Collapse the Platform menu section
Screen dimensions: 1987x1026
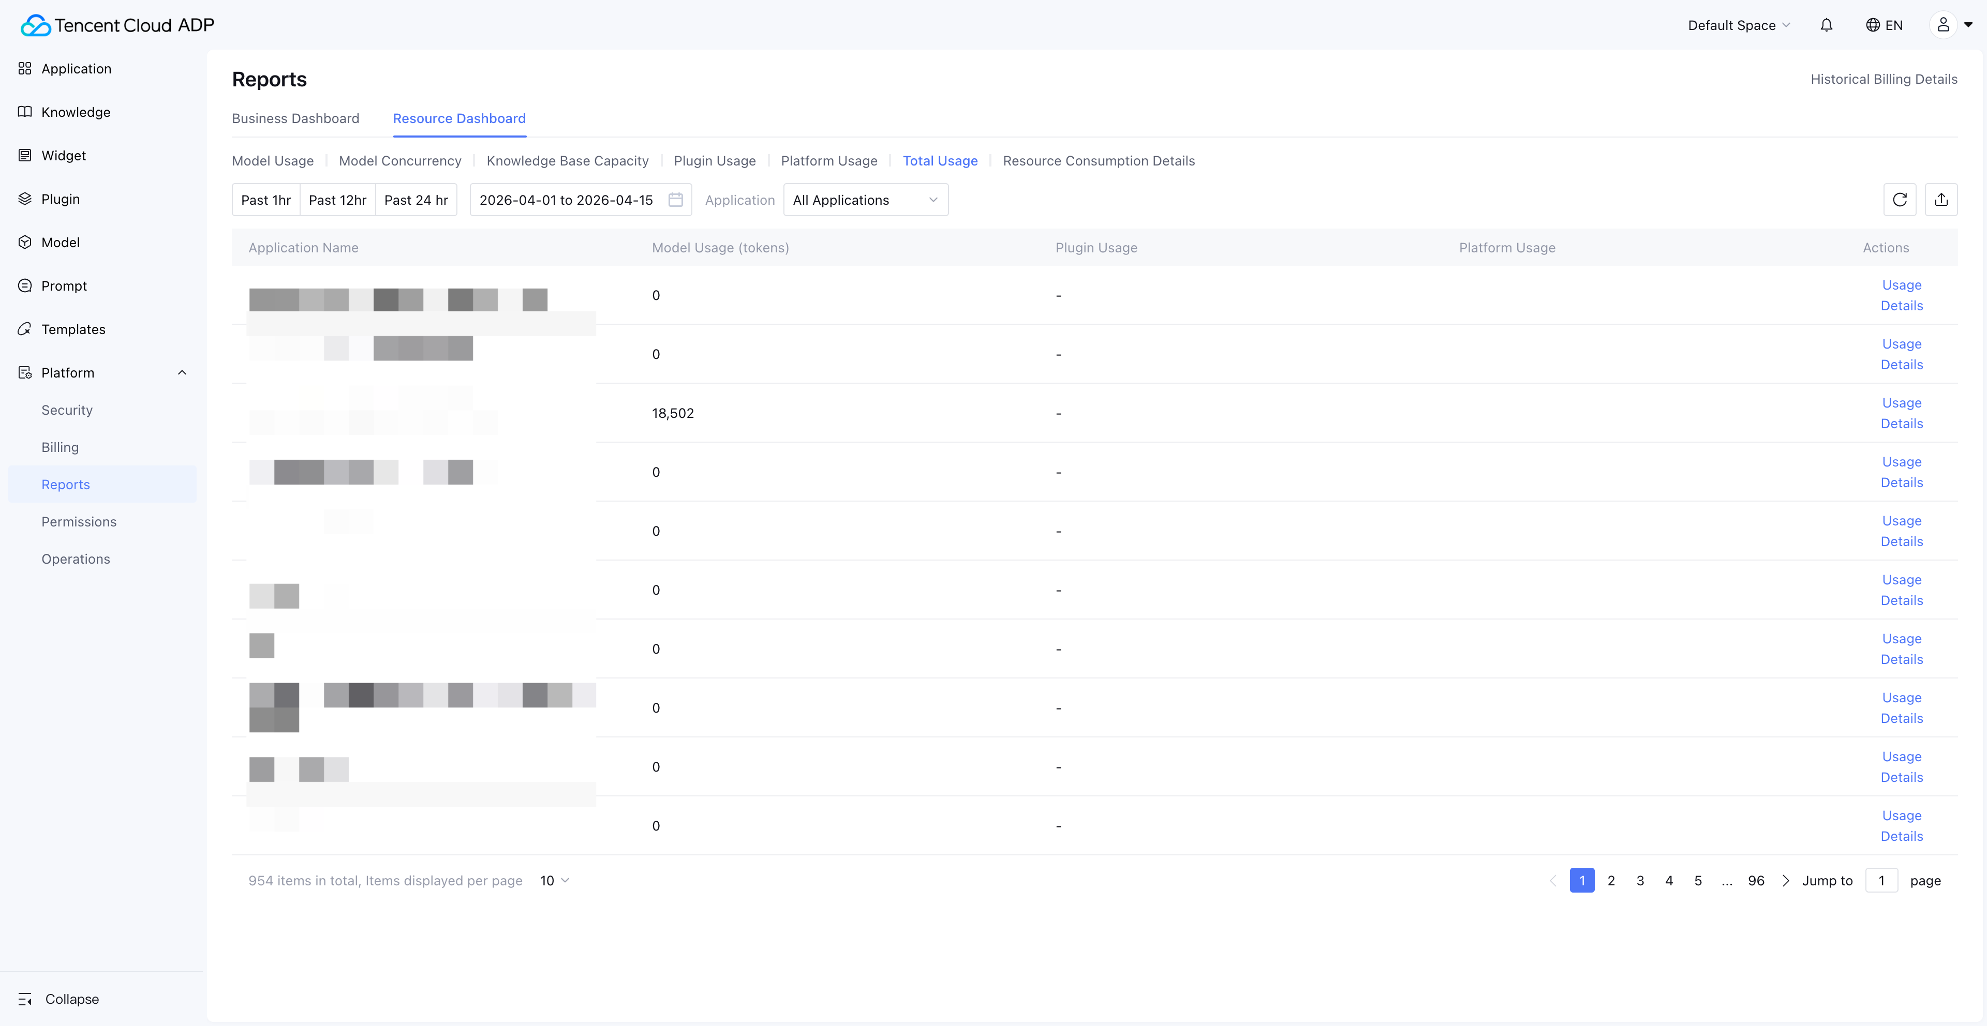tap(182, 372)
